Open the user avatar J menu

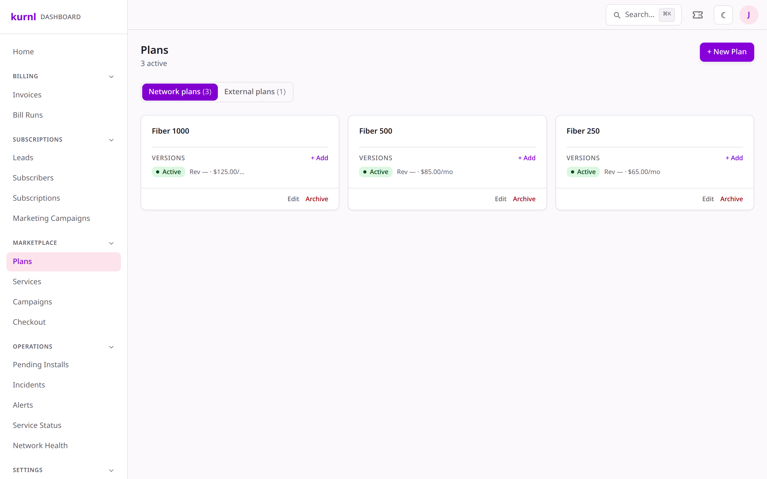[x=749, y=15]
